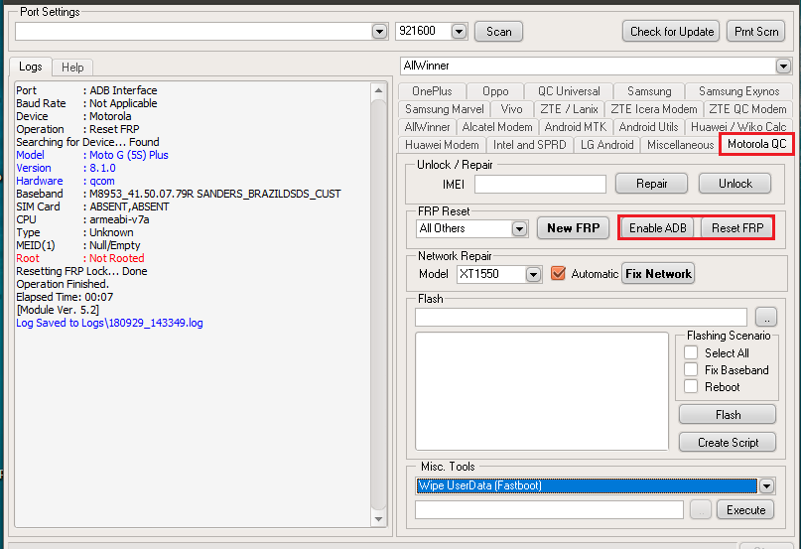Open the Miscellaneous tab
This screenshot has height=549, width=801.
(681, 145)
